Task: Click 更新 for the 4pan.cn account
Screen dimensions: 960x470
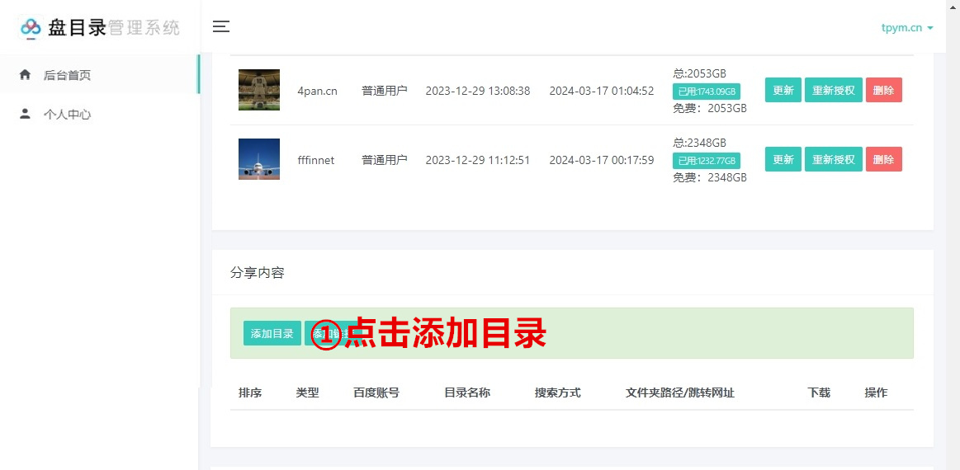Action: (x=783, y=90)
